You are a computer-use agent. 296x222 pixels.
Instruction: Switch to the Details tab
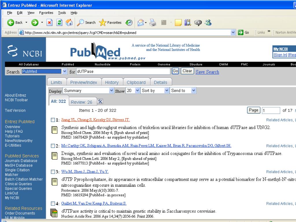pyautogui.click(x=160, y=82)
